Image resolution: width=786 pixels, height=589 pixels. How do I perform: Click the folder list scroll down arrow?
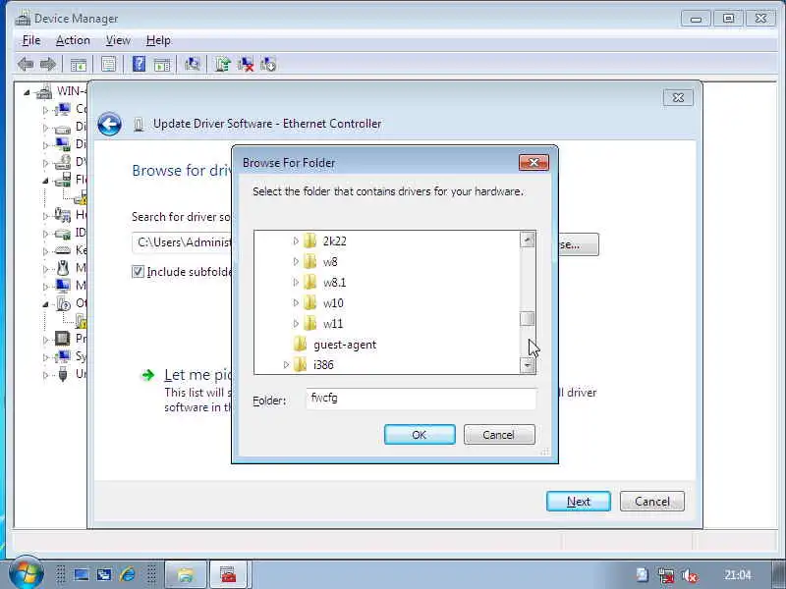click(528, 365)
